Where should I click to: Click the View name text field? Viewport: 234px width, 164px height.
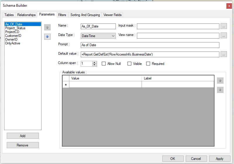click(178, 36)
